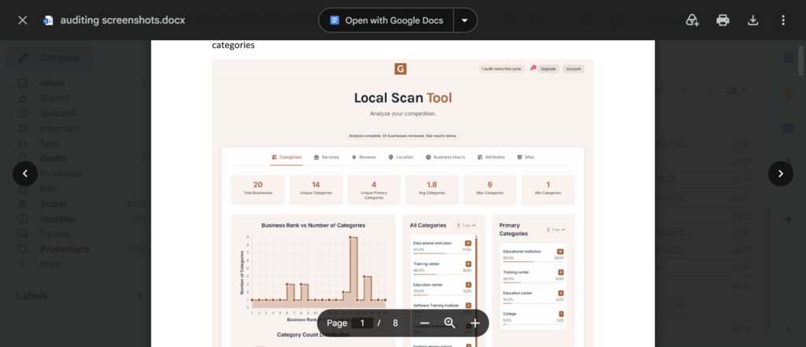Click the Min Categories stat card
The width and height of the screenshot is (806, 347).
pyautogui.click(x=548, y=190)
